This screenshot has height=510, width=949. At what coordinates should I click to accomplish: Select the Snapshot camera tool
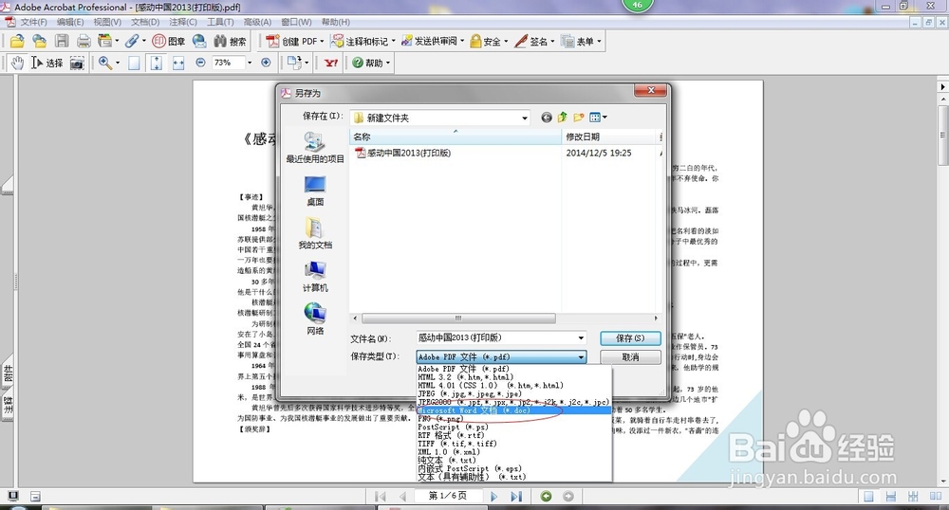[x=77, y=63]
